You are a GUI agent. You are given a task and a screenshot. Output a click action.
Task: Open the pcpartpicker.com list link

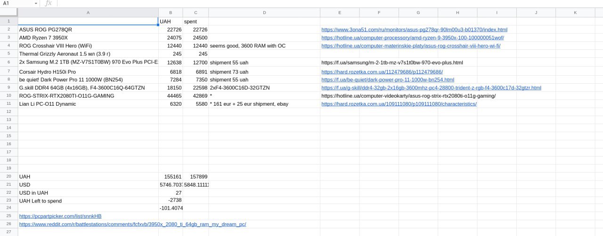pos(60,216)
